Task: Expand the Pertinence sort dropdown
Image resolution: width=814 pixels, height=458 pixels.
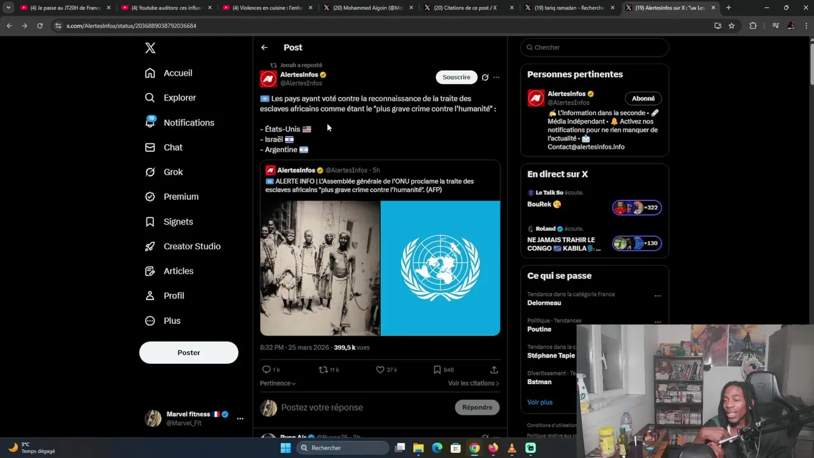Action: tap(278, 384)
